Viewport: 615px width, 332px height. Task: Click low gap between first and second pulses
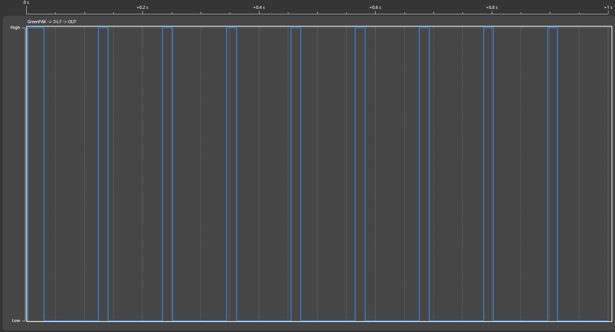71,320
